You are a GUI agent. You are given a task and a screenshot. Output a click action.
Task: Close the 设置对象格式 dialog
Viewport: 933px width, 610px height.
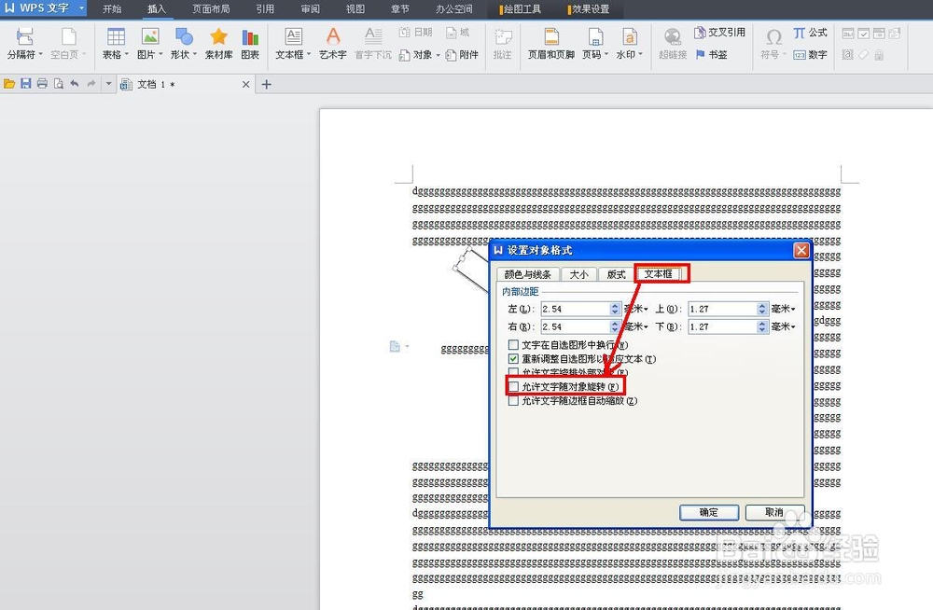coord(801,251)
